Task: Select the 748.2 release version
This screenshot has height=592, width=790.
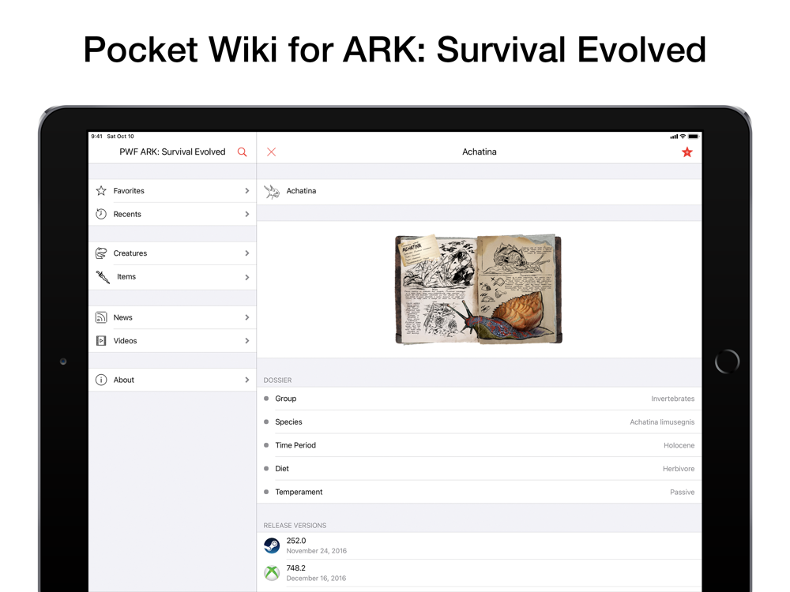Action: pos(480,573)
